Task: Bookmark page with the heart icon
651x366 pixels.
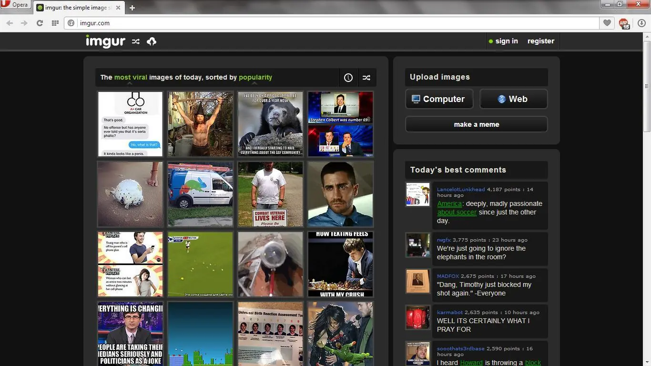Action: 607,23
